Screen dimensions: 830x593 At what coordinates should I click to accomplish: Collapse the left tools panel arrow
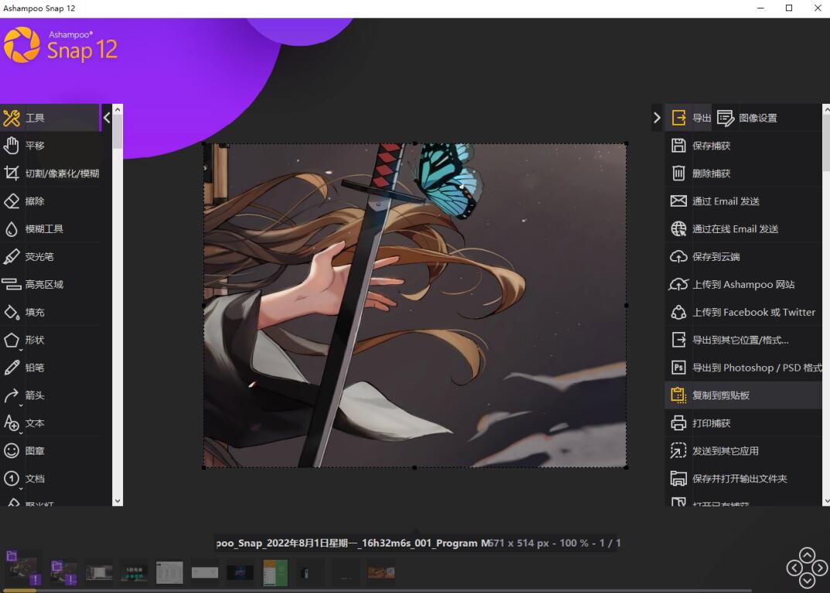tap(107, 118)
